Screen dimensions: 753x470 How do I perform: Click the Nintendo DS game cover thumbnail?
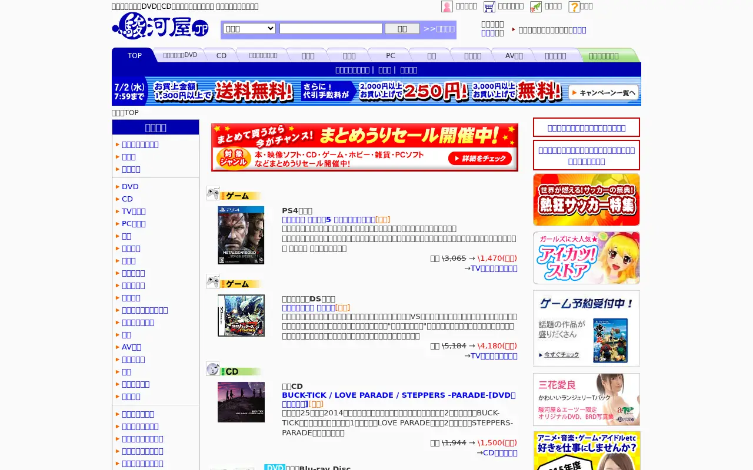tap(241, 315)
